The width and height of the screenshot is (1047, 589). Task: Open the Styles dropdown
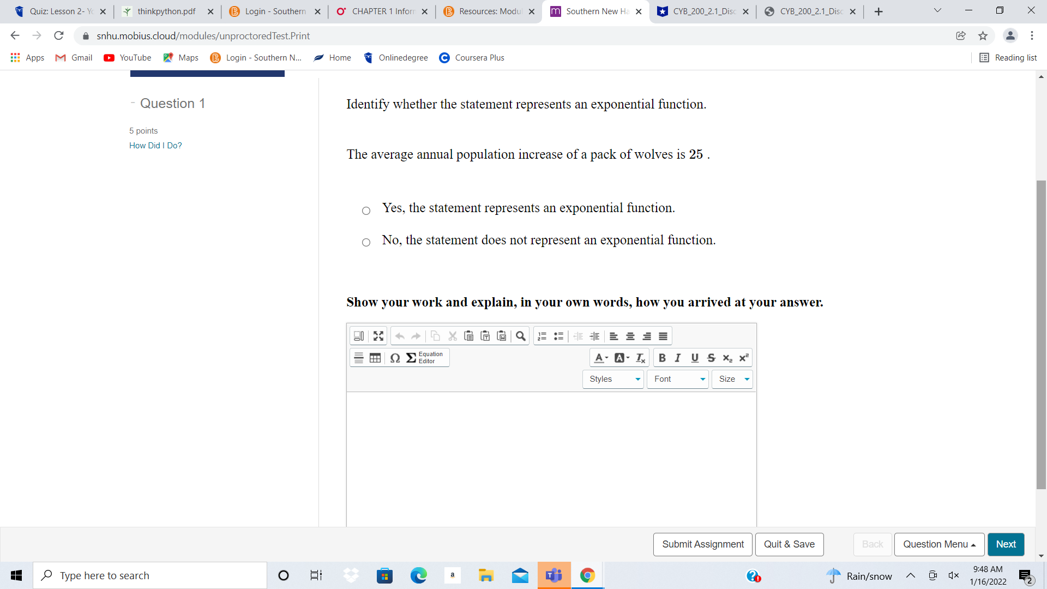pyautogui.click(x=612, y=378)
